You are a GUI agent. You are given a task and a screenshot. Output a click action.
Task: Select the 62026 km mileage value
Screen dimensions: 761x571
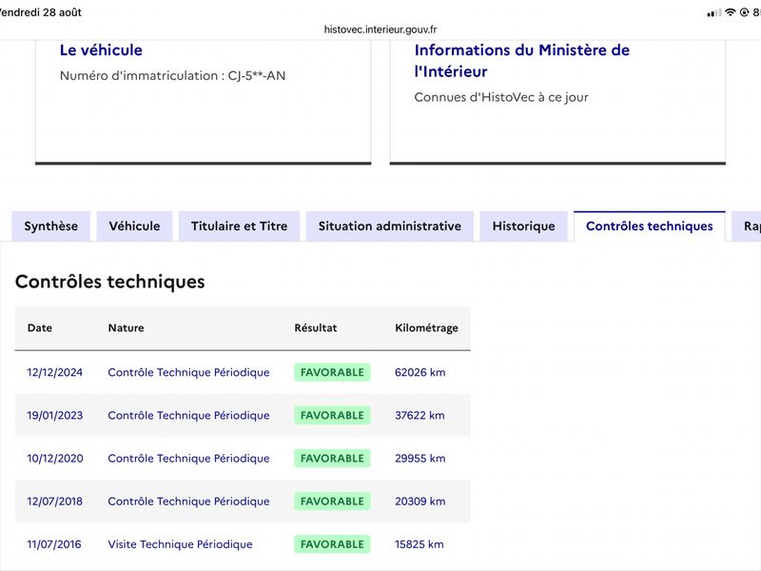coord(420,372)
